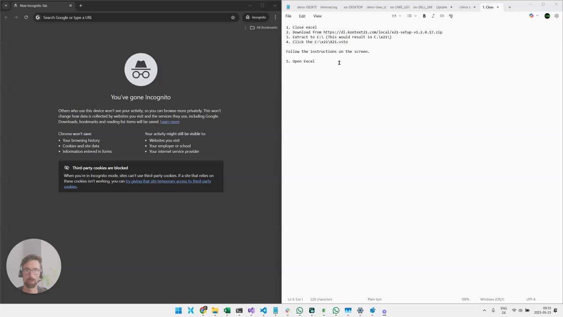Toggle bold formatting in Notepad

tap(424, 16)
